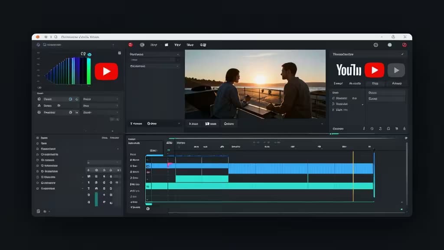Click the red round icon starting the center toolbar
The image size is (444, 250).
[x=131, y=45]
